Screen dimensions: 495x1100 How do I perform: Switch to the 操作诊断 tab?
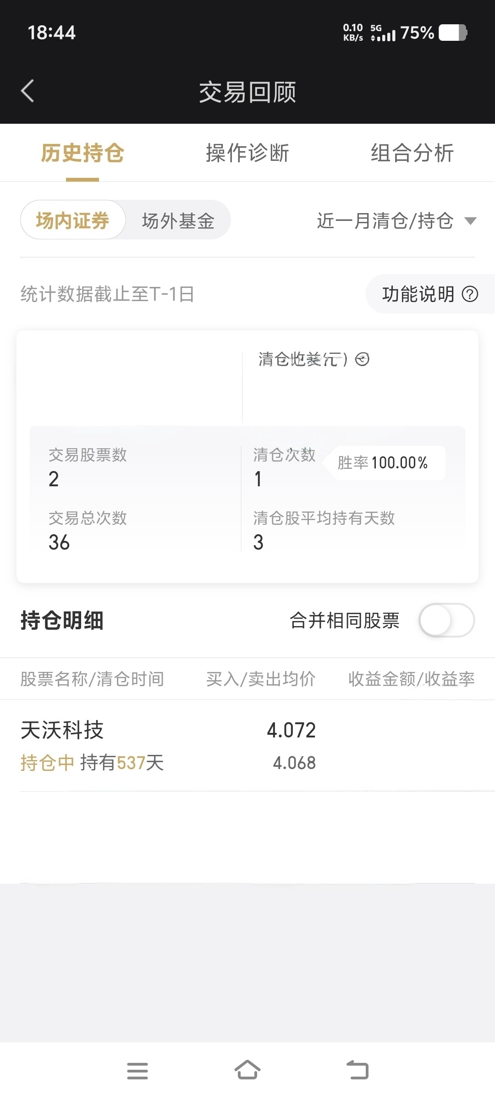pyautogui.click(x=247, y=153)
